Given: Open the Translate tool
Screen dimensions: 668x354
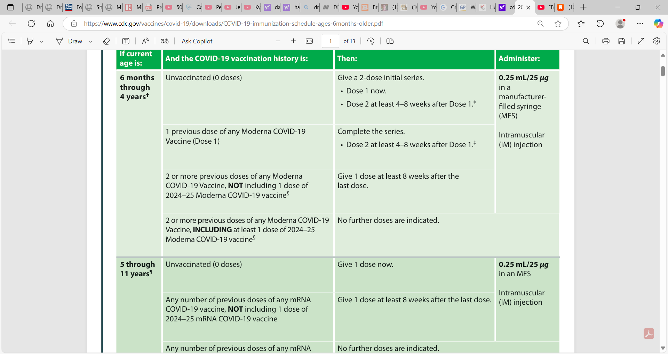Looking at the screenshot, I should click(165, 41).
